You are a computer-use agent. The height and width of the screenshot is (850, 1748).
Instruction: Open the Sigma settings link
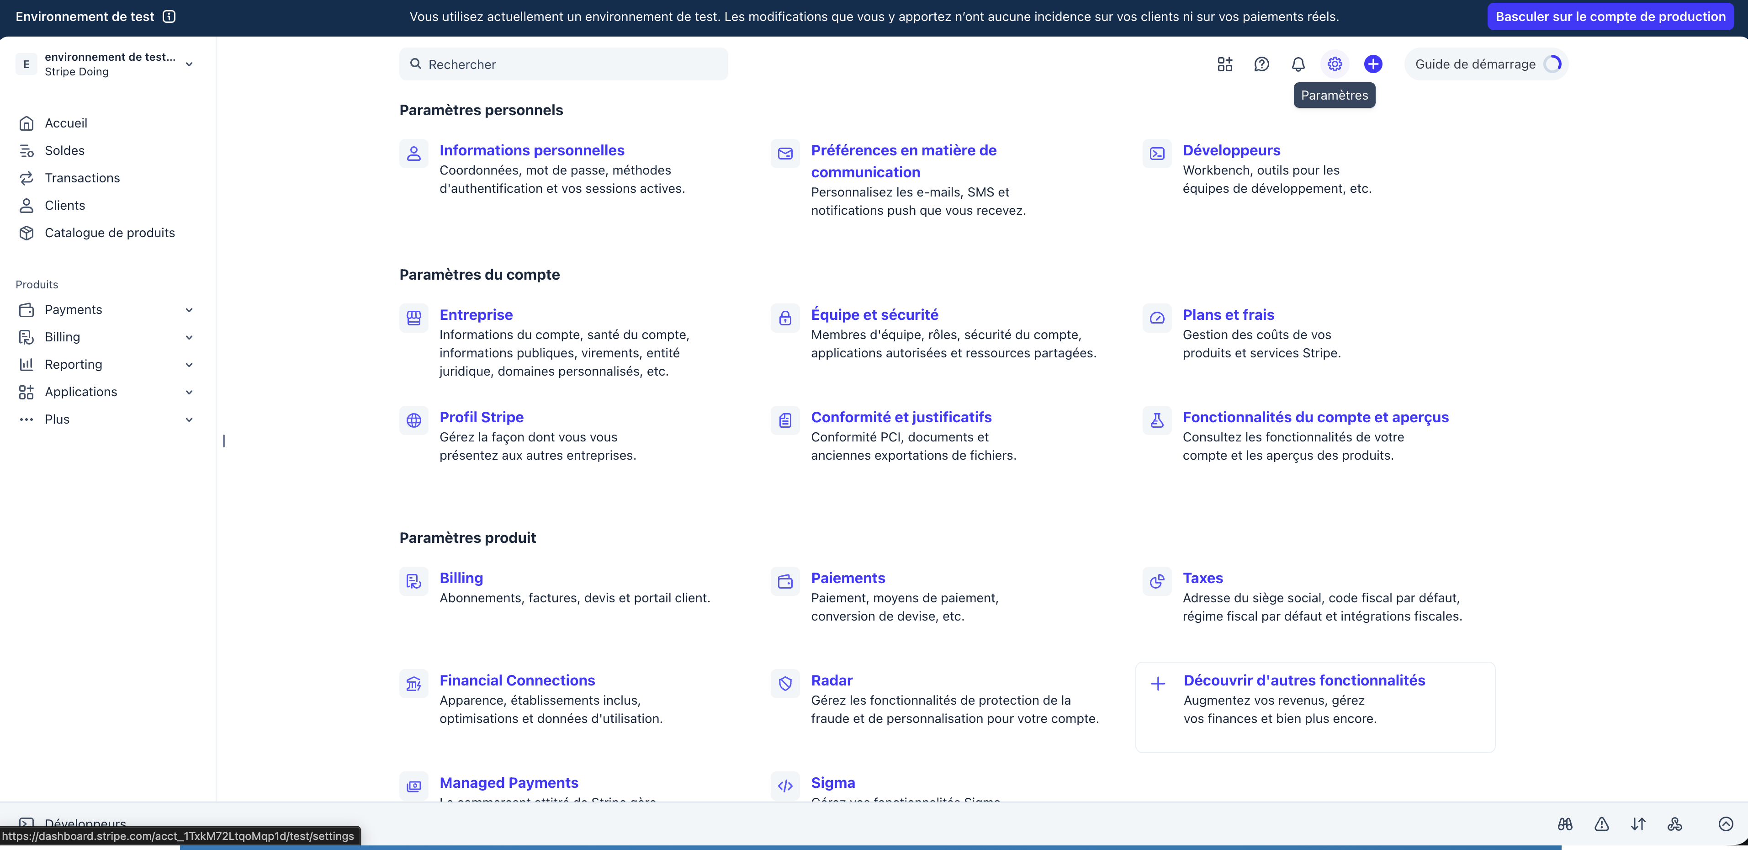[x=832, y=783]
